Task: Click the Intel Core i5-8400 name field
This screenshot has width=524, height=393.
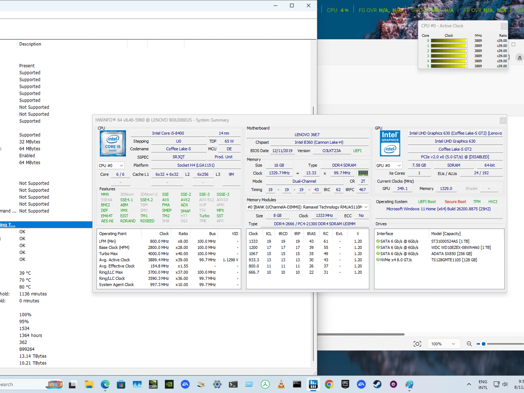Action: [x=168, y=133]
